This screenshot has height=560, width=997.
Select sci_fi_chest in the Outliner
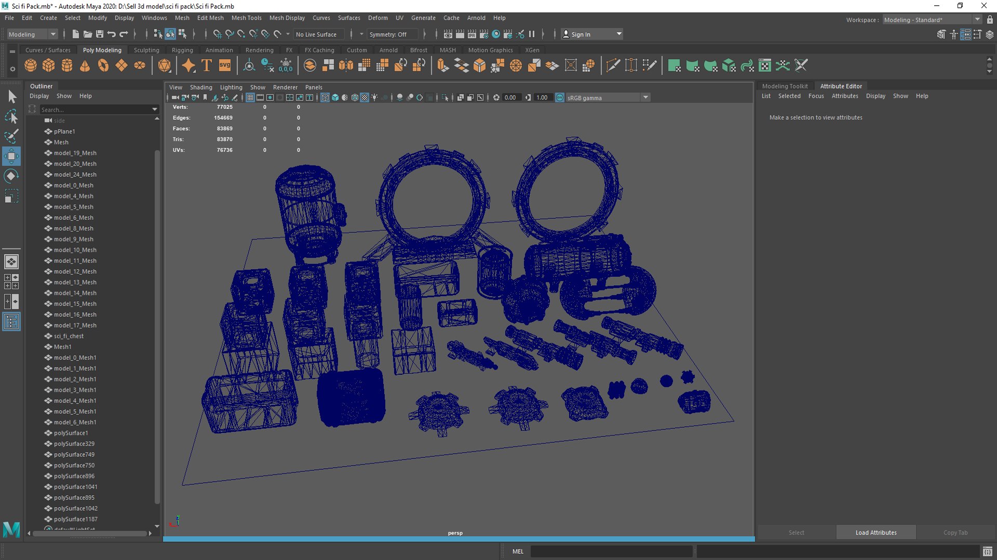coord(69,336)
